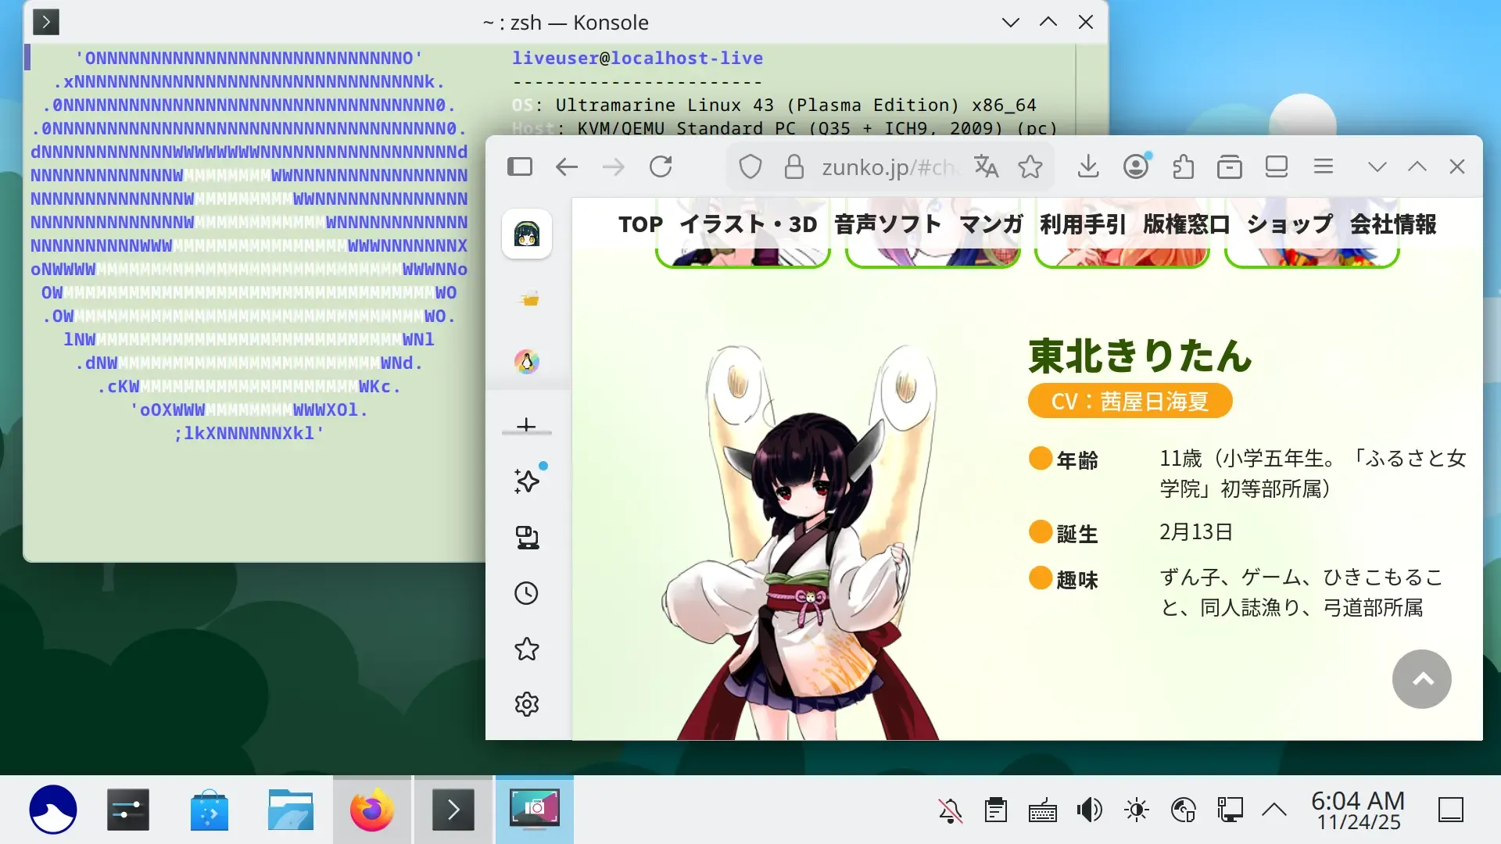Screen dimensions: 1501x844
Task: Launch Spectacle screenshot tool from the taskbar
Action: click(x=534, y=810)
